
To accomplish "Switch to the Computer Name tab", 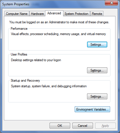I will tap(17, 14).
